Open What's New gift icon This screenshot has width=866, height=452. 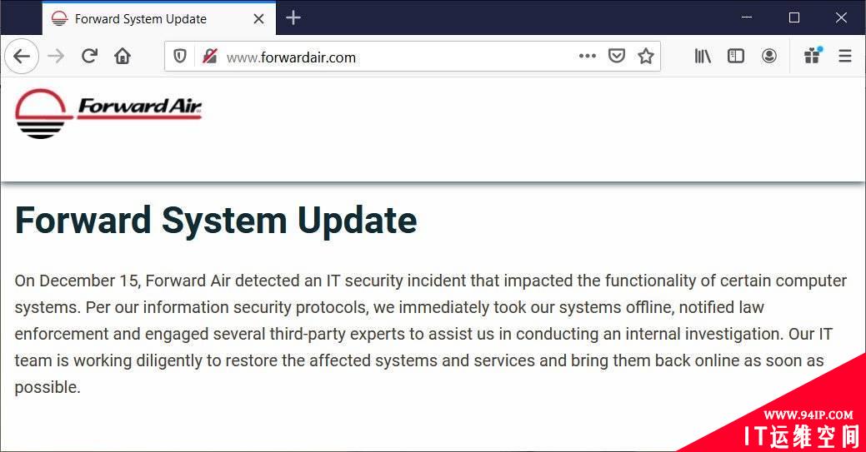click(x=813, y=57)
